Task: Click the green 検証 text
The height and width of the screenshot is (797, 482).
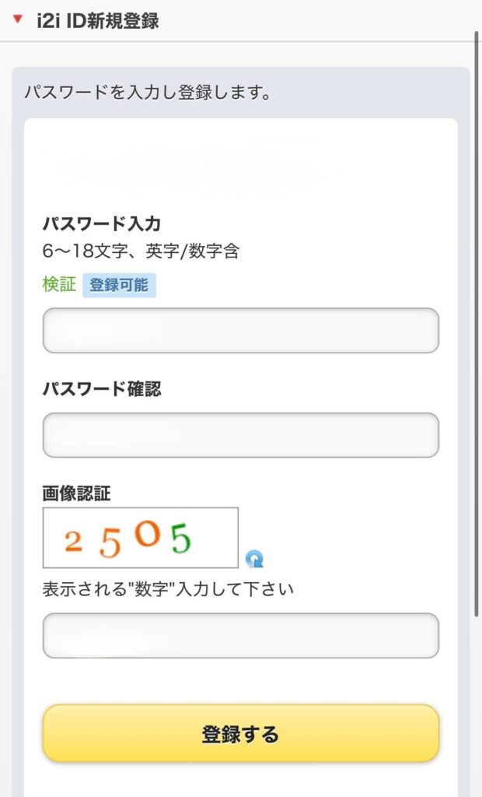Action: [x=58, y=285]
